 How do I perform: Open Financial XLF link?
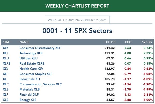point(29,95)
